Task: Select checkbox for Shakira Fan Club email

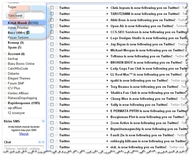Action: click(52, 93)
